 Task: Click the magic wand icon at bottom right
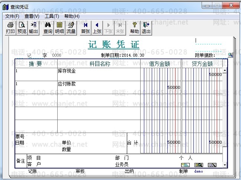pyautogui.click(x=212, y=165)
